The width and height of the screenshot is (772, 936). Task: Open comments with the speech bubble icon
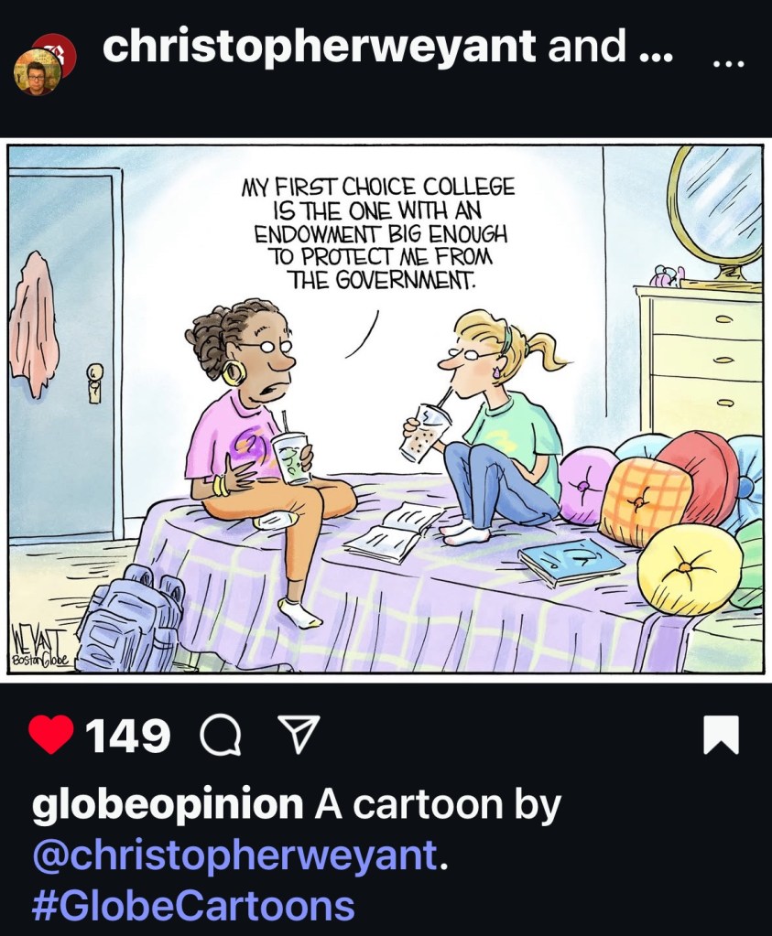click(x=221, y=736)
